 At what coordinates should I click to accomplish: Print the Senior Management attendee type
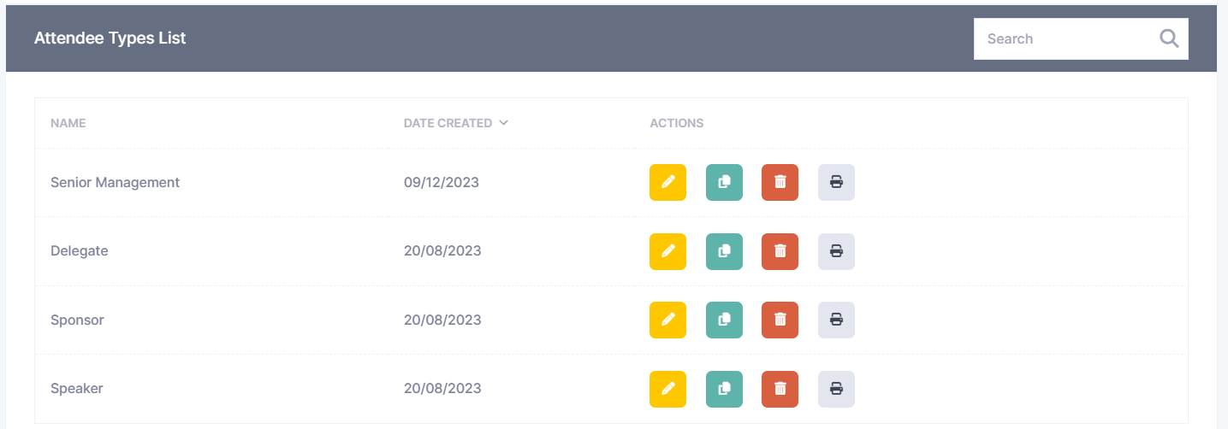[x=836, y=182]
